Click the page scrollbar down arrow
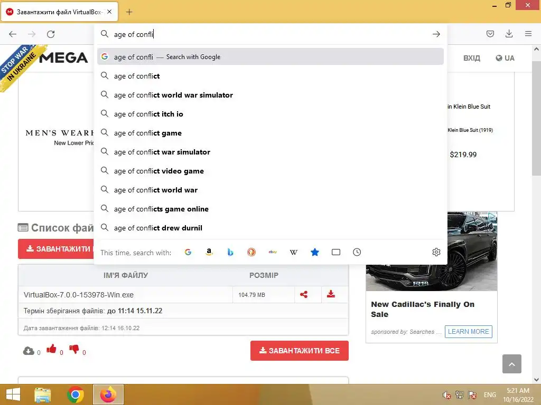The width and height of the screenshot is (541, 405). (536, 380)
